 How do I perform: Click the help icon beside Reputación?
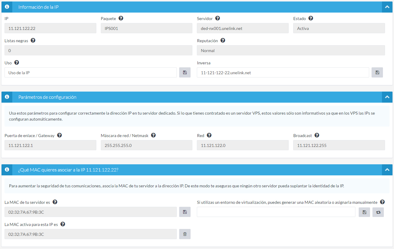(223, 40)
